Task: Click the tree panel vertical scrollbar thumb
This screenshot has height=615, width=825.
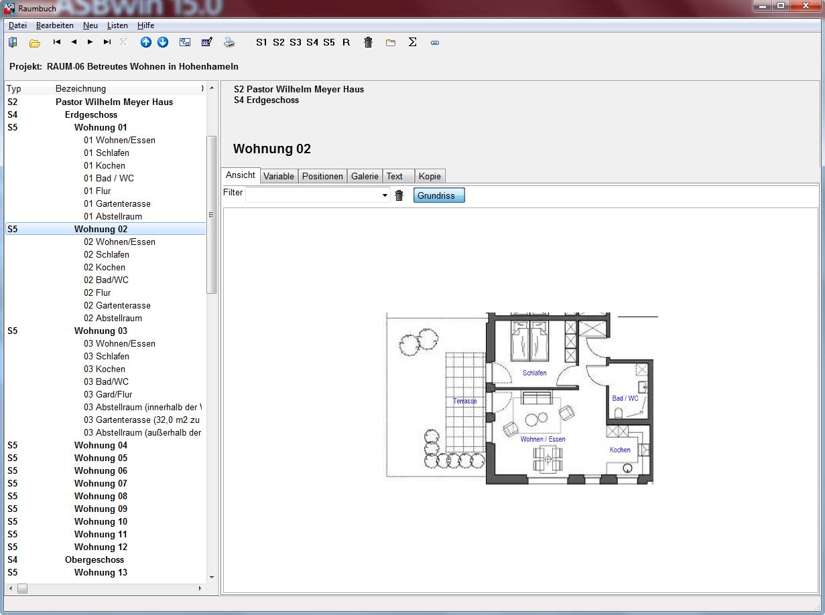Action: (x=212, y=214)
